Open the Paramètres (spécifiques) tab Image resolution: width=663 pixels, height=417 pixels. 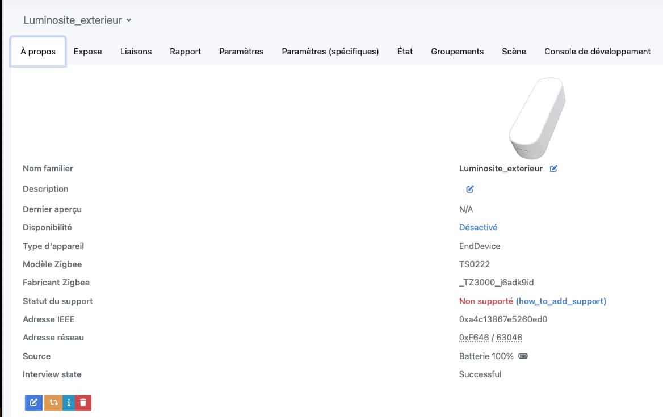click(330, 52)
